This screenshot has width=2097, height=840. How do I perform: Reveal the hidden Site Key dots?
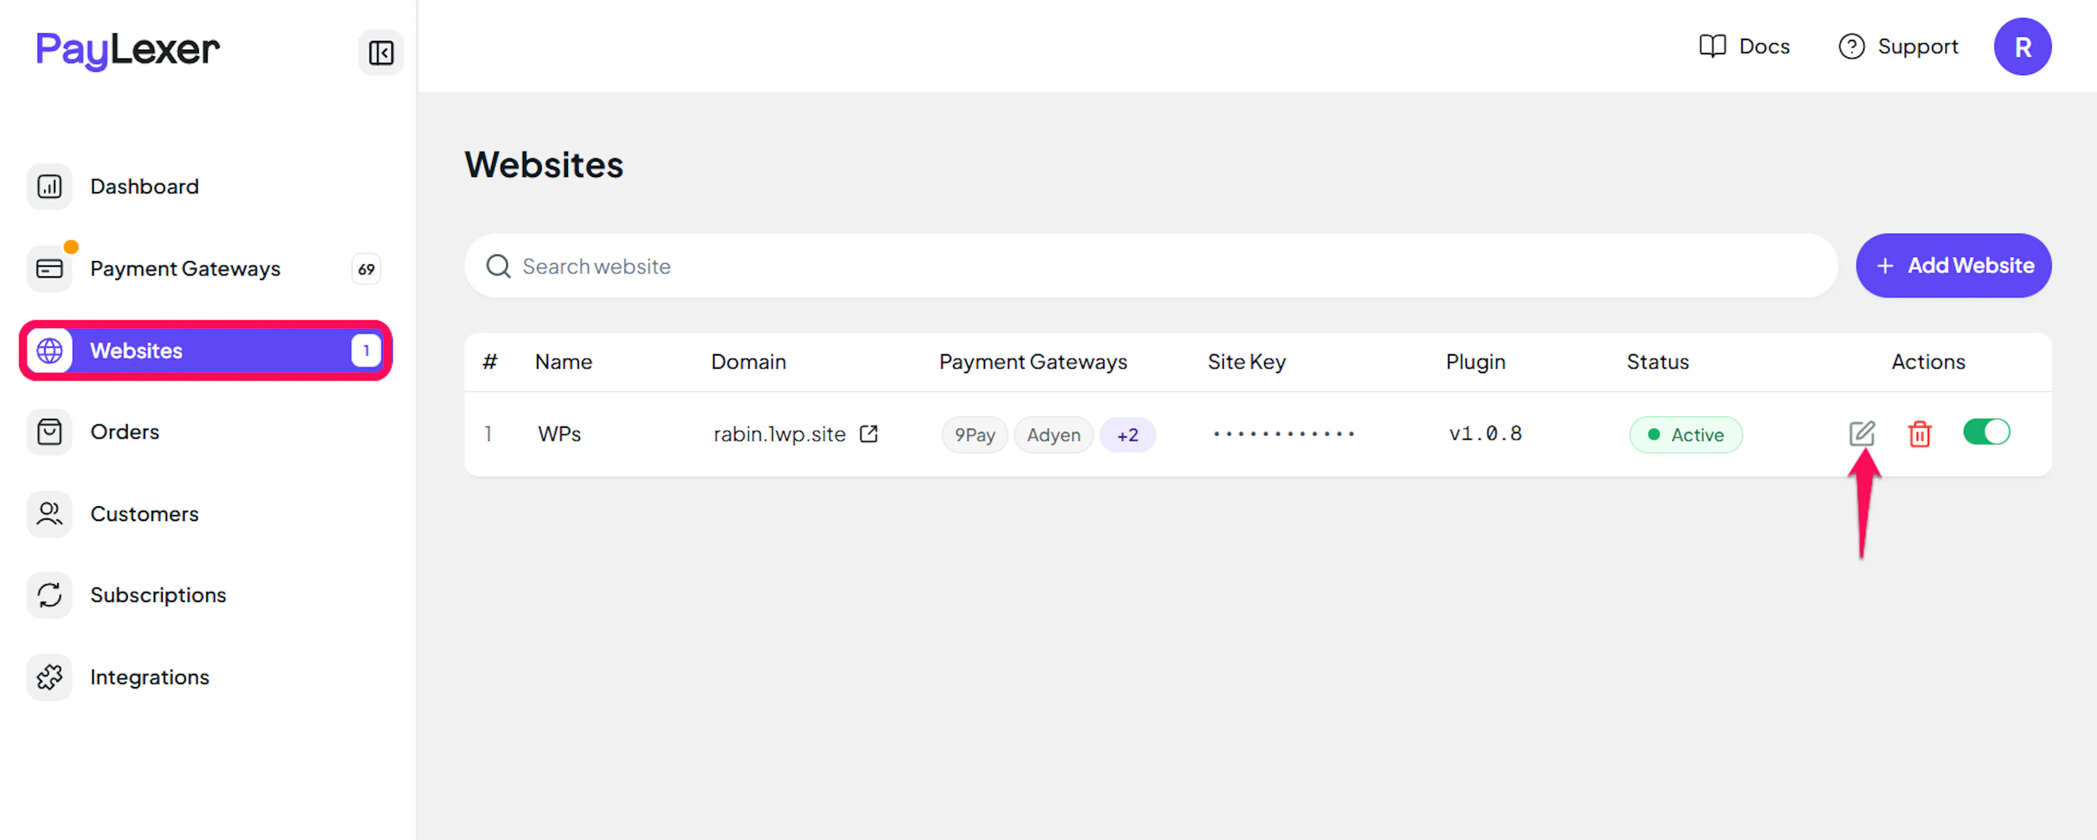pyautogui.click(x=1283, y=434)
